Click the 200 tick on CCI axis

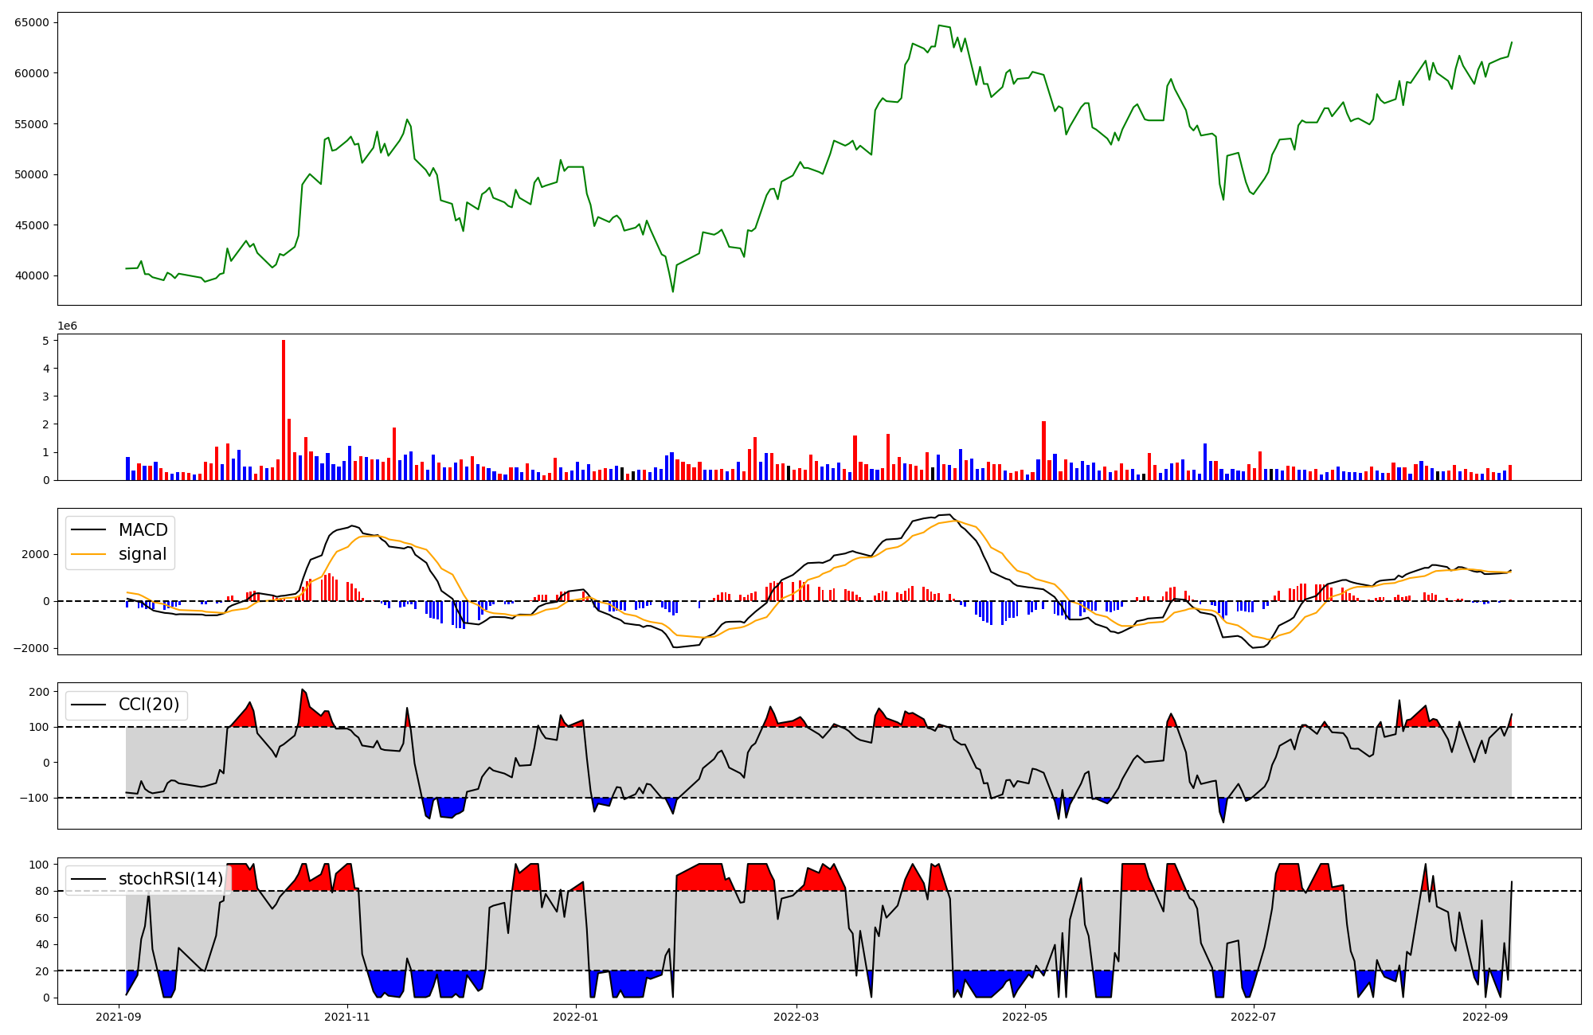pyautogui.click(x=39, y=692)
